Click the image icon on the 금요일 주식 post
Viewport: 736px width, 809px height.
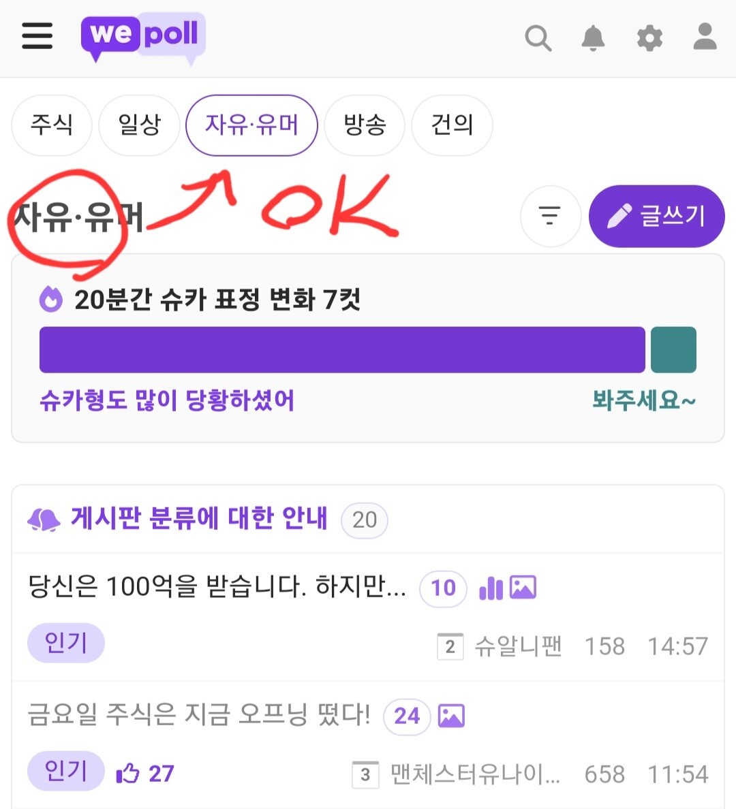click(451, 716)
